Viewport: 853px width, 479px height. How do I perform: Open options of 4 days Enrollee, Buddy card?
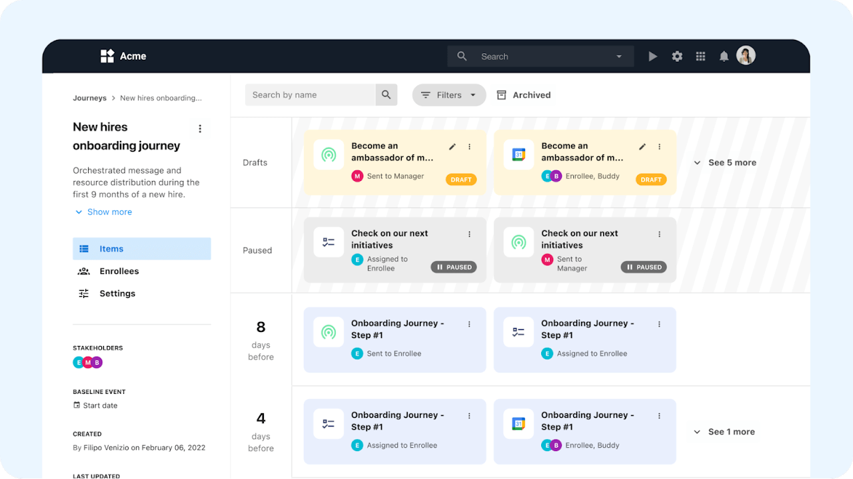pos(659,416)
